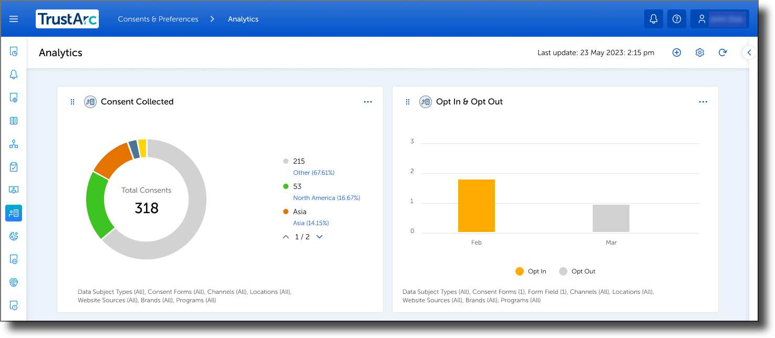Open sidebar monitor presentation icon

(14, 190)
